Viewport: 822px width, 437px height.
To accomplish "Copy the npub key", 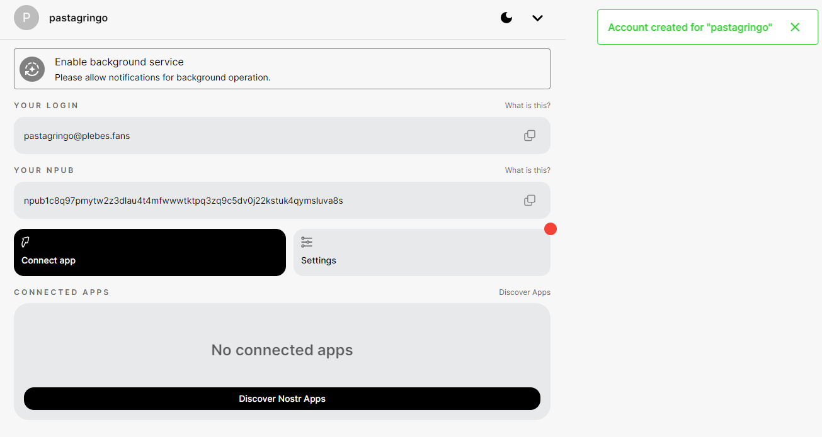I will (530, 200).
